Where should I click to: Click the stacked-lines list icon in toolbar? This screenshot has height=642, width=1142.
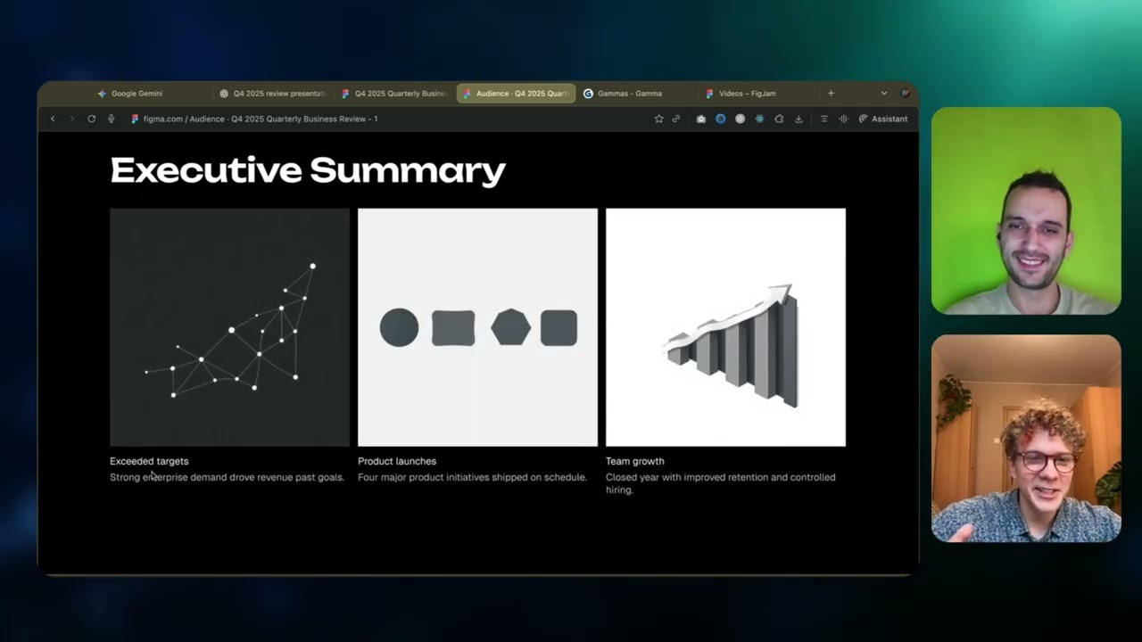[823, 119]
